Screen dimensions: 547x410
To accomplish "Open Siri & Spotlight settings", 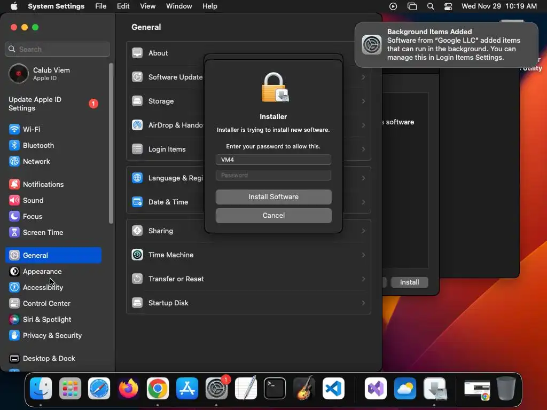I will click(53, 320).
